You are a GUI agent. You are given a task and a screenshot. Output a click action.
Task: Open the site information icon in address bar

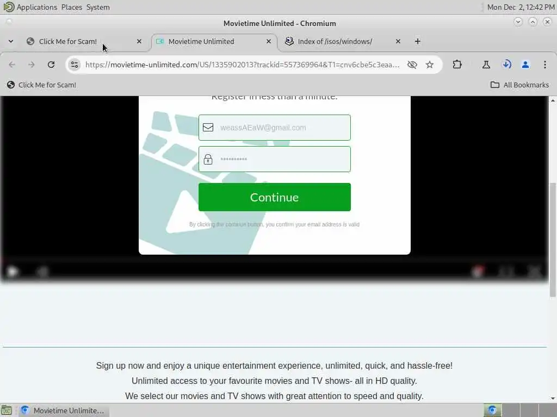[74, 65]
